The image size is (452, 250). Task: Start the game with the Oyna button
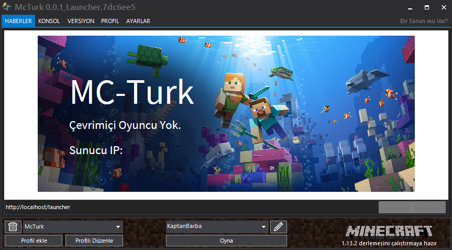pyautogui.click(x=226, y=241)
